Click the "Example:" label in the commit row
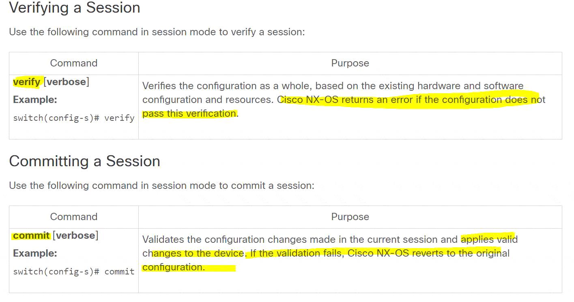 click(35, 253)
